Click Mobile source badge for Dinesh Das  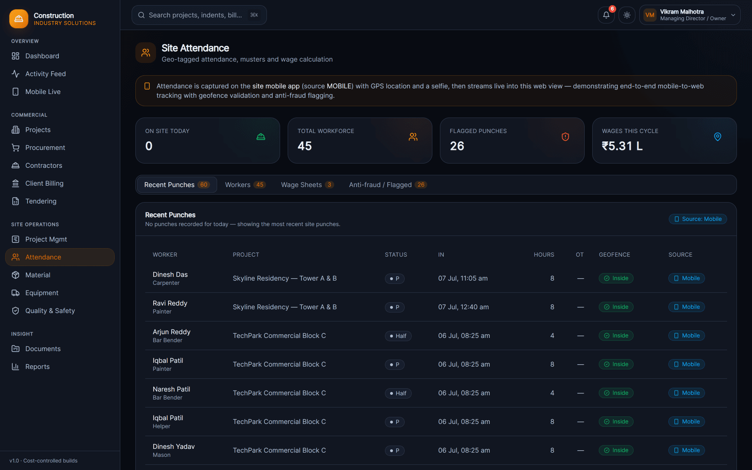(x=687, y=278)
